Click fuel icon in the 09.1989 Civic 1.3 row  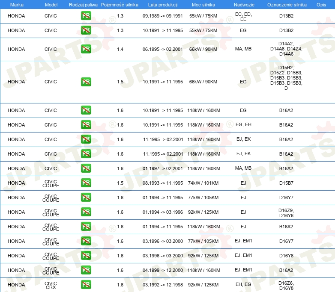coord(86,16)
